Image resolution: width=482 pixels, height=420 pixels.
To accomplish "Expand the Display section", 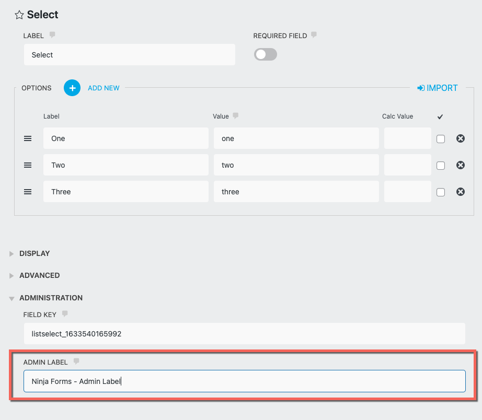I will pos(35,253).
